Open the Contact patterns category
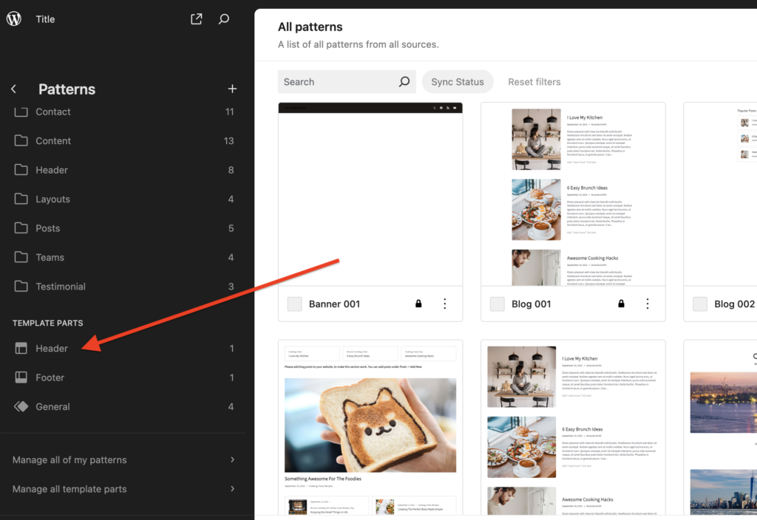 [124, 112]
